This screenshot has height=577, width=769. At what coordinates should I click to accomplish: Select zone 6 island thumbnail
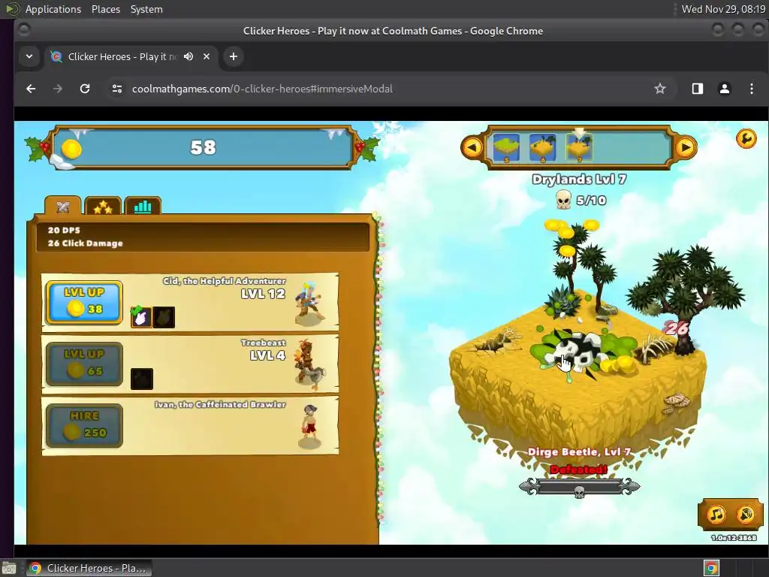click(x=542, y=148)
